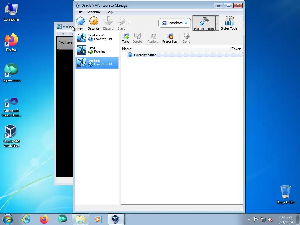This screenshot has width=300, height=225.
Task: Open the Supermium desktop shortcut
Action: (11, 73)
